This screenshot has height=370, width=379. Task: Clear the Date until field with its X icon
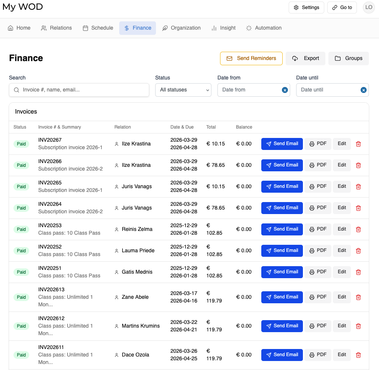point(363,90)
